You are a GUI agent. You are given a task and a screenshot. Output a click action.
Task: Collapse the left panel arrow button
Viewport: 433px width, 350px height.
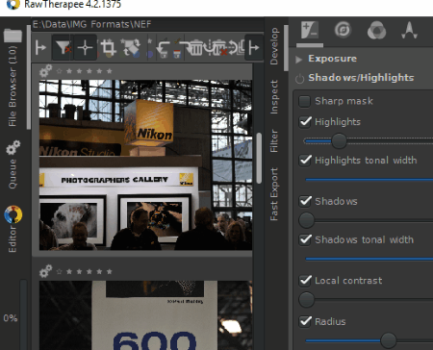pos(40,48)
